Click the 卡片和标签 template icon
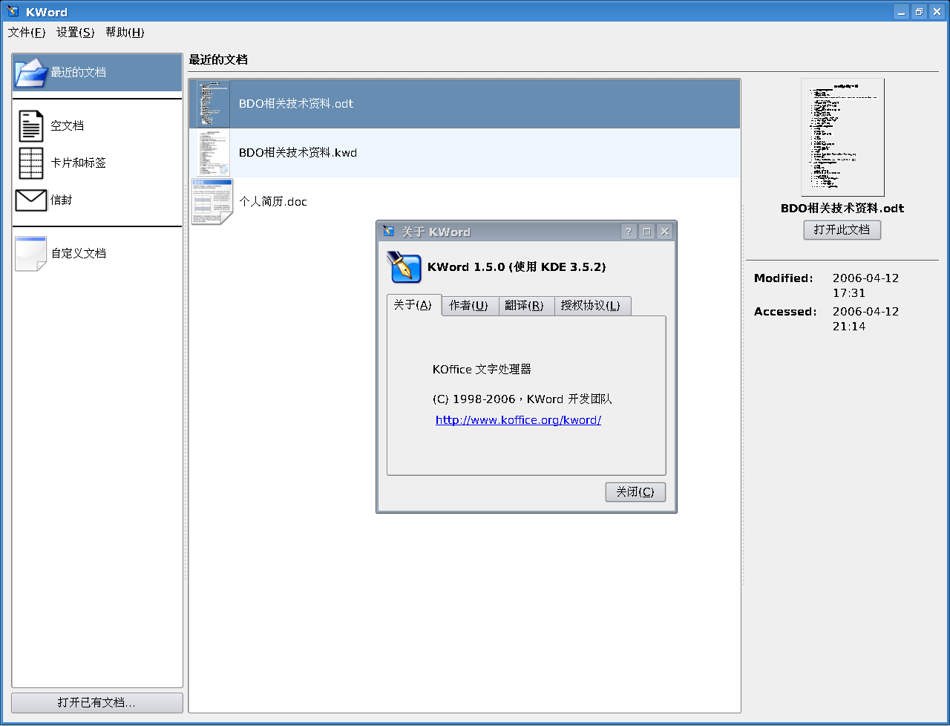950x726 pixels. click(x=31, y=163)
